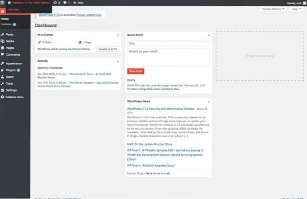The width and height of the screenshot is (307, 199).
Task: Click the What's on your mind textarea
Action: [x=168, y=57]
